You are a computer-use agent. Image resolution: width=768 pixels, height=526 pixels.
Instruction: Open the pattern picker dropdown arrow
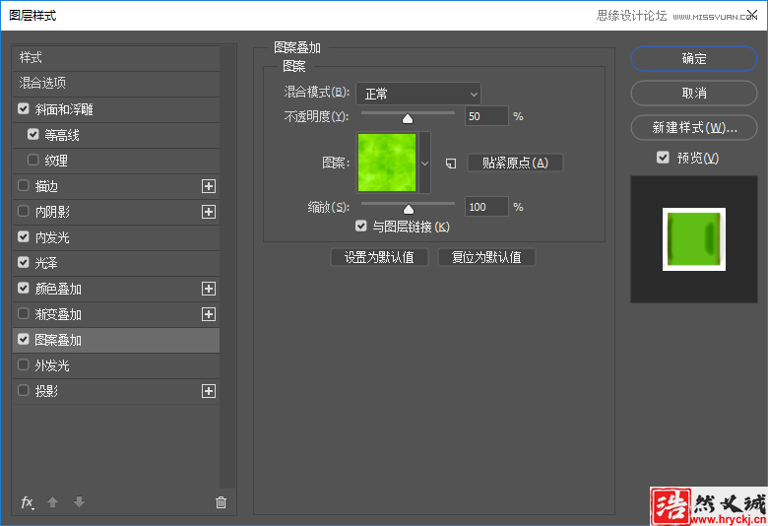(x=424, y=164)
